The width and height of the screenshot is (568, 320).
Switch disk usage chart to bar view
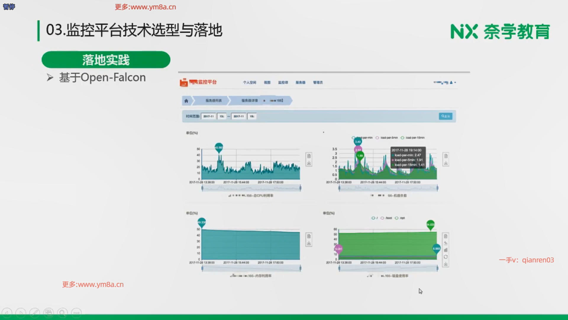coord(446,250)
